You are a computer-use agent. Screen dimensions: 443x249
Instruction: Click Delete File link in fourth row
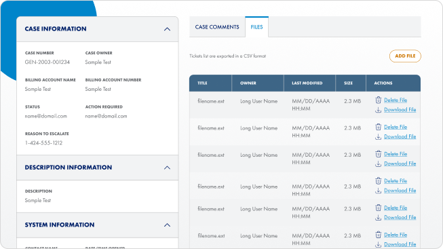[x=396, y=181]
